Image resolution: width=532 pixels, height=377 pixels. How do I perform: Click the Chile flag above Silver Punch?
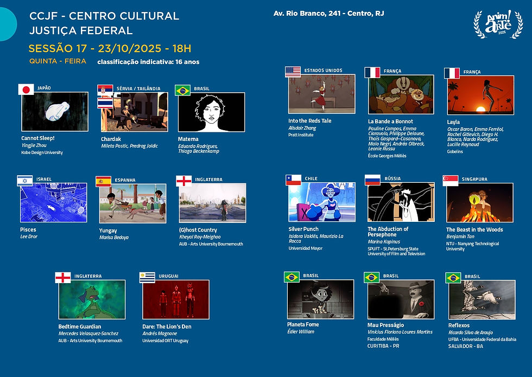[294, 180]
